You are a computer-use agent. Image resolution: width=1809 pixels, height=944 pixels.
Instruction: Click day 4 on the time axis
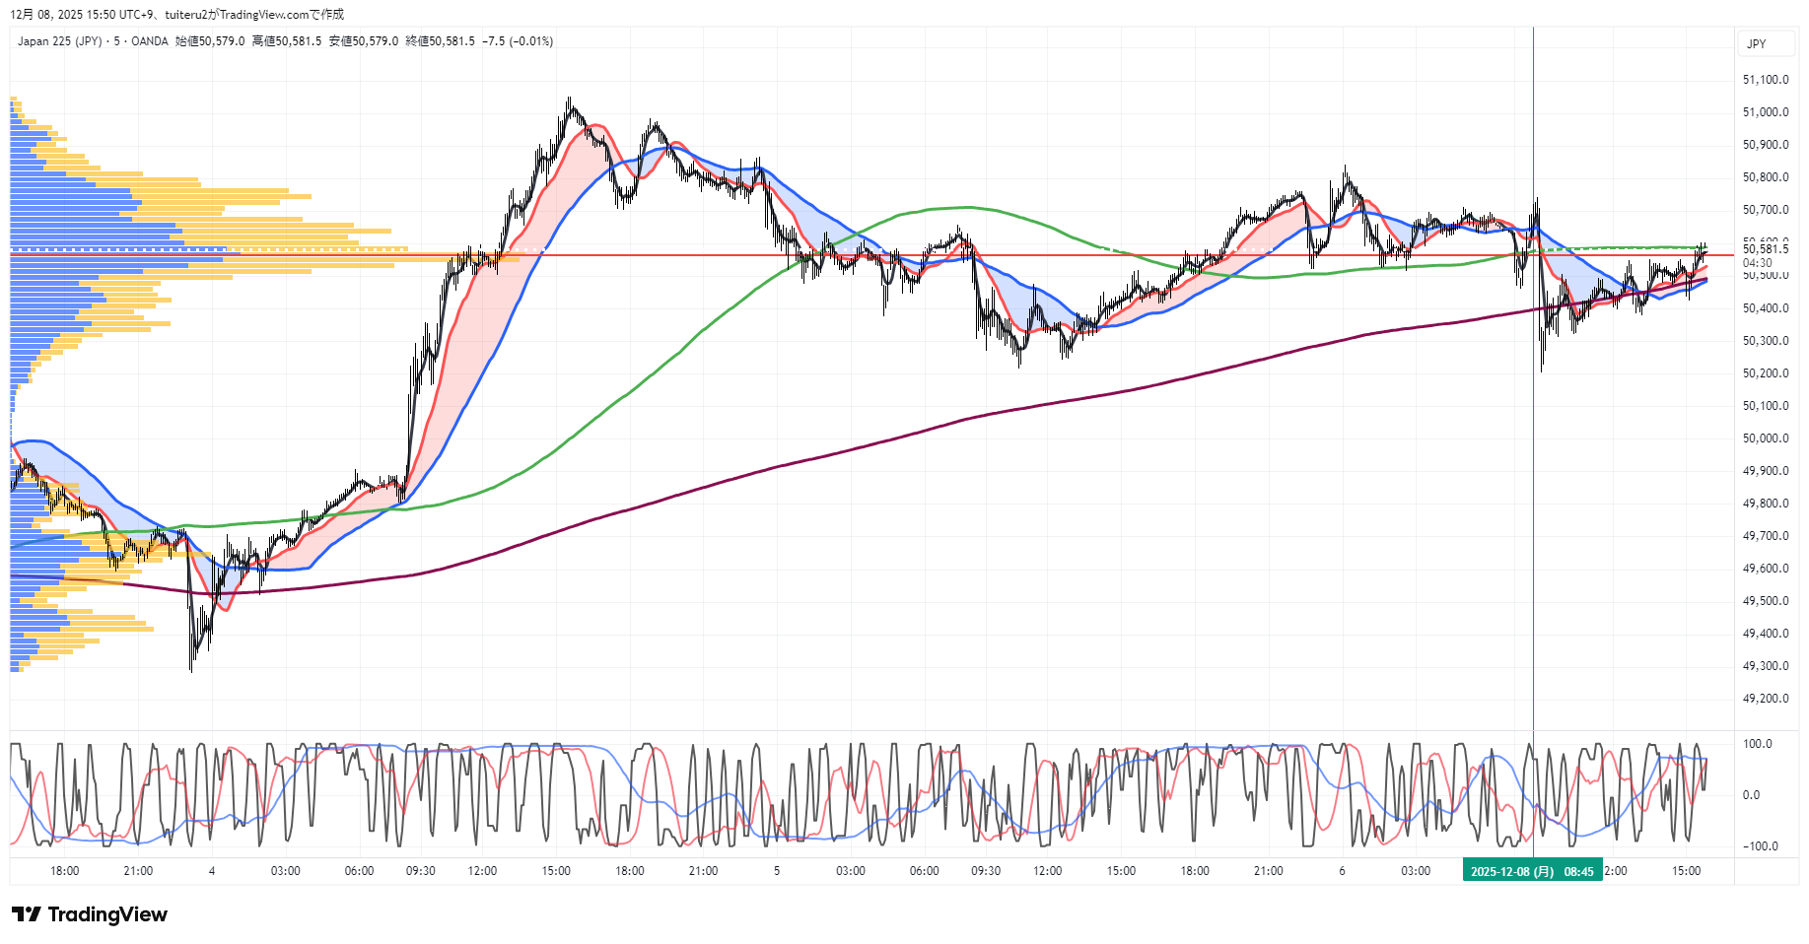[x=212, y=871]
